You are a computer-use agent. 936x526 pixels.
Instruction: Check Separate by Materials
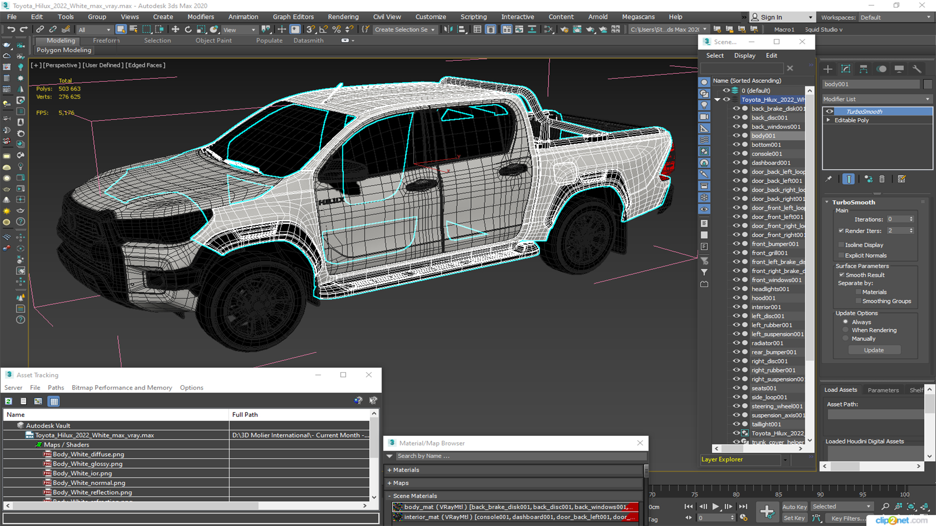pos(858,292)
